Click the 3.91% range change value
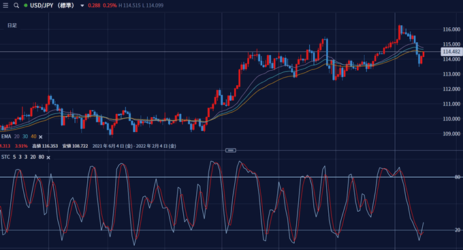The image size is (463, 250). click(21, 146)
